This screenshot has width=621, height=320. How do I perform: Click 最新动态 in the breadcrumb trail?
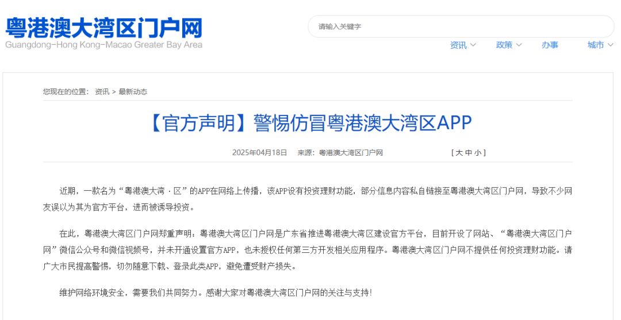(133, 91)
